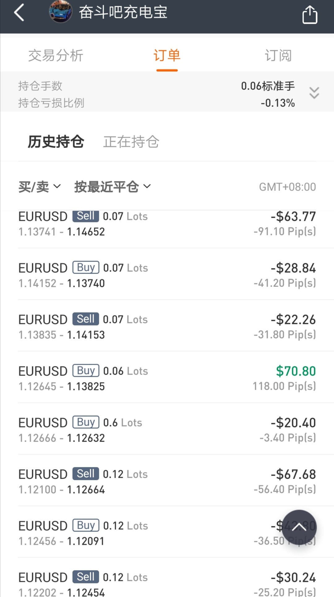Switch to the 订阅 tab
The height and width of the screenshot is (597, 334).
coord(278,56)
